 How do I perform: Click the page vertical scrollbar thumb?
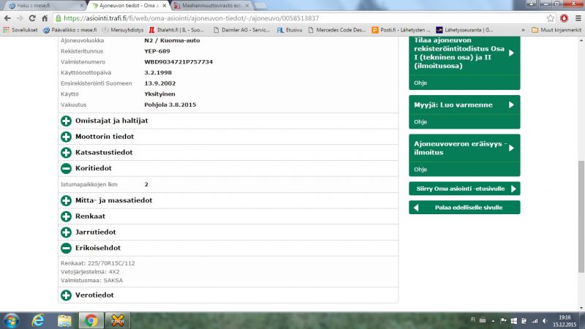581,216
